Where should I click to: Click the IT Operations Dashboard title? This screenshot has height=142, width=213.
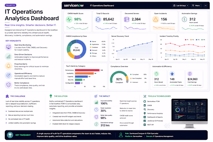(x=102, y=5)
